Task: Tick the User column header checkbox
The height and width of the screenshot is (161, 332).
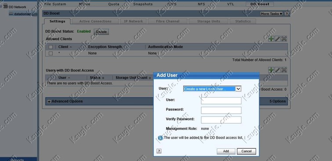Action: point(51,77)
